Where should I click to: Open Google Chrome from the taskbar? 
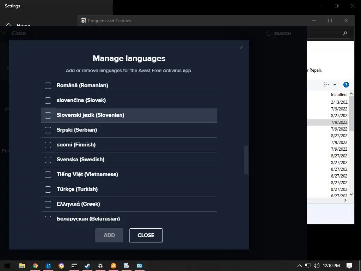click(35, 266)
